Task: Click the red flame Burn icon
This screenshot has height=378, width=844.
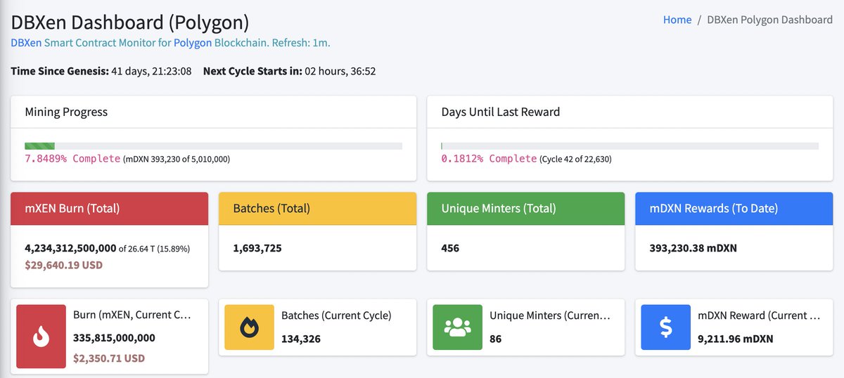Action: click(41, 337)
